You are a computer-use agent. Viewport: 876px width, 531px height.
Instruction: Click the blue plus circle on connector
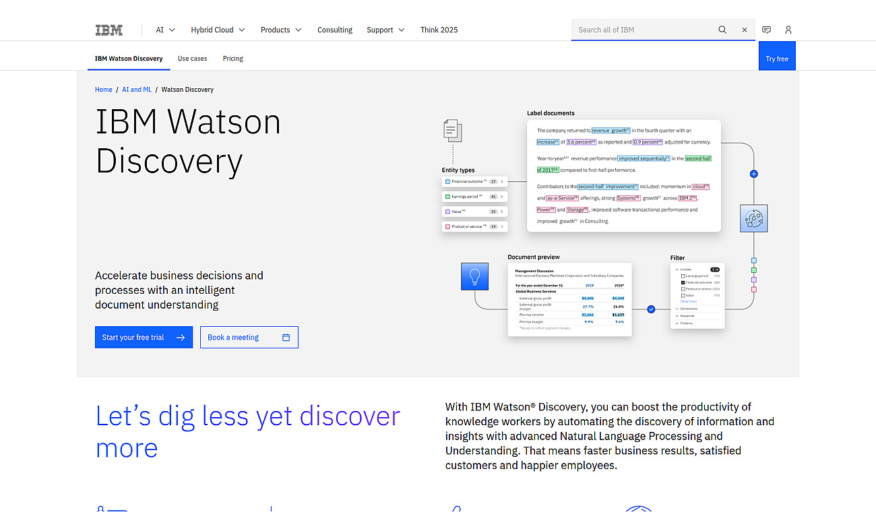coord(753,174)
